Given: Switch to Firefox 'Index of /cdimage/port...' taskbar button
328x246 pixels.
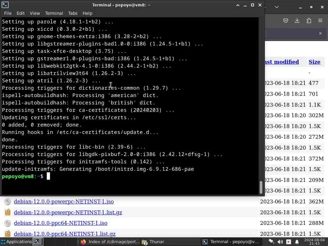Looking at the screenshot, I should coord(110,242).
